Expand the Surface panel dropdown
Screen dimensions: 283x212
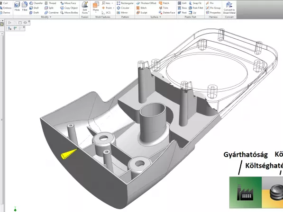coord(160,17)
